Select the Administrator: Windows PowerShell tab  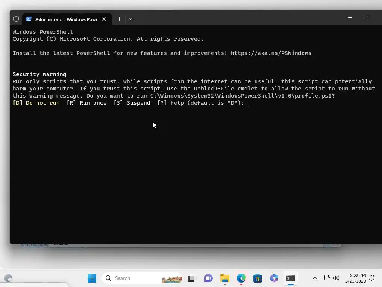click(x=67, y=19)
